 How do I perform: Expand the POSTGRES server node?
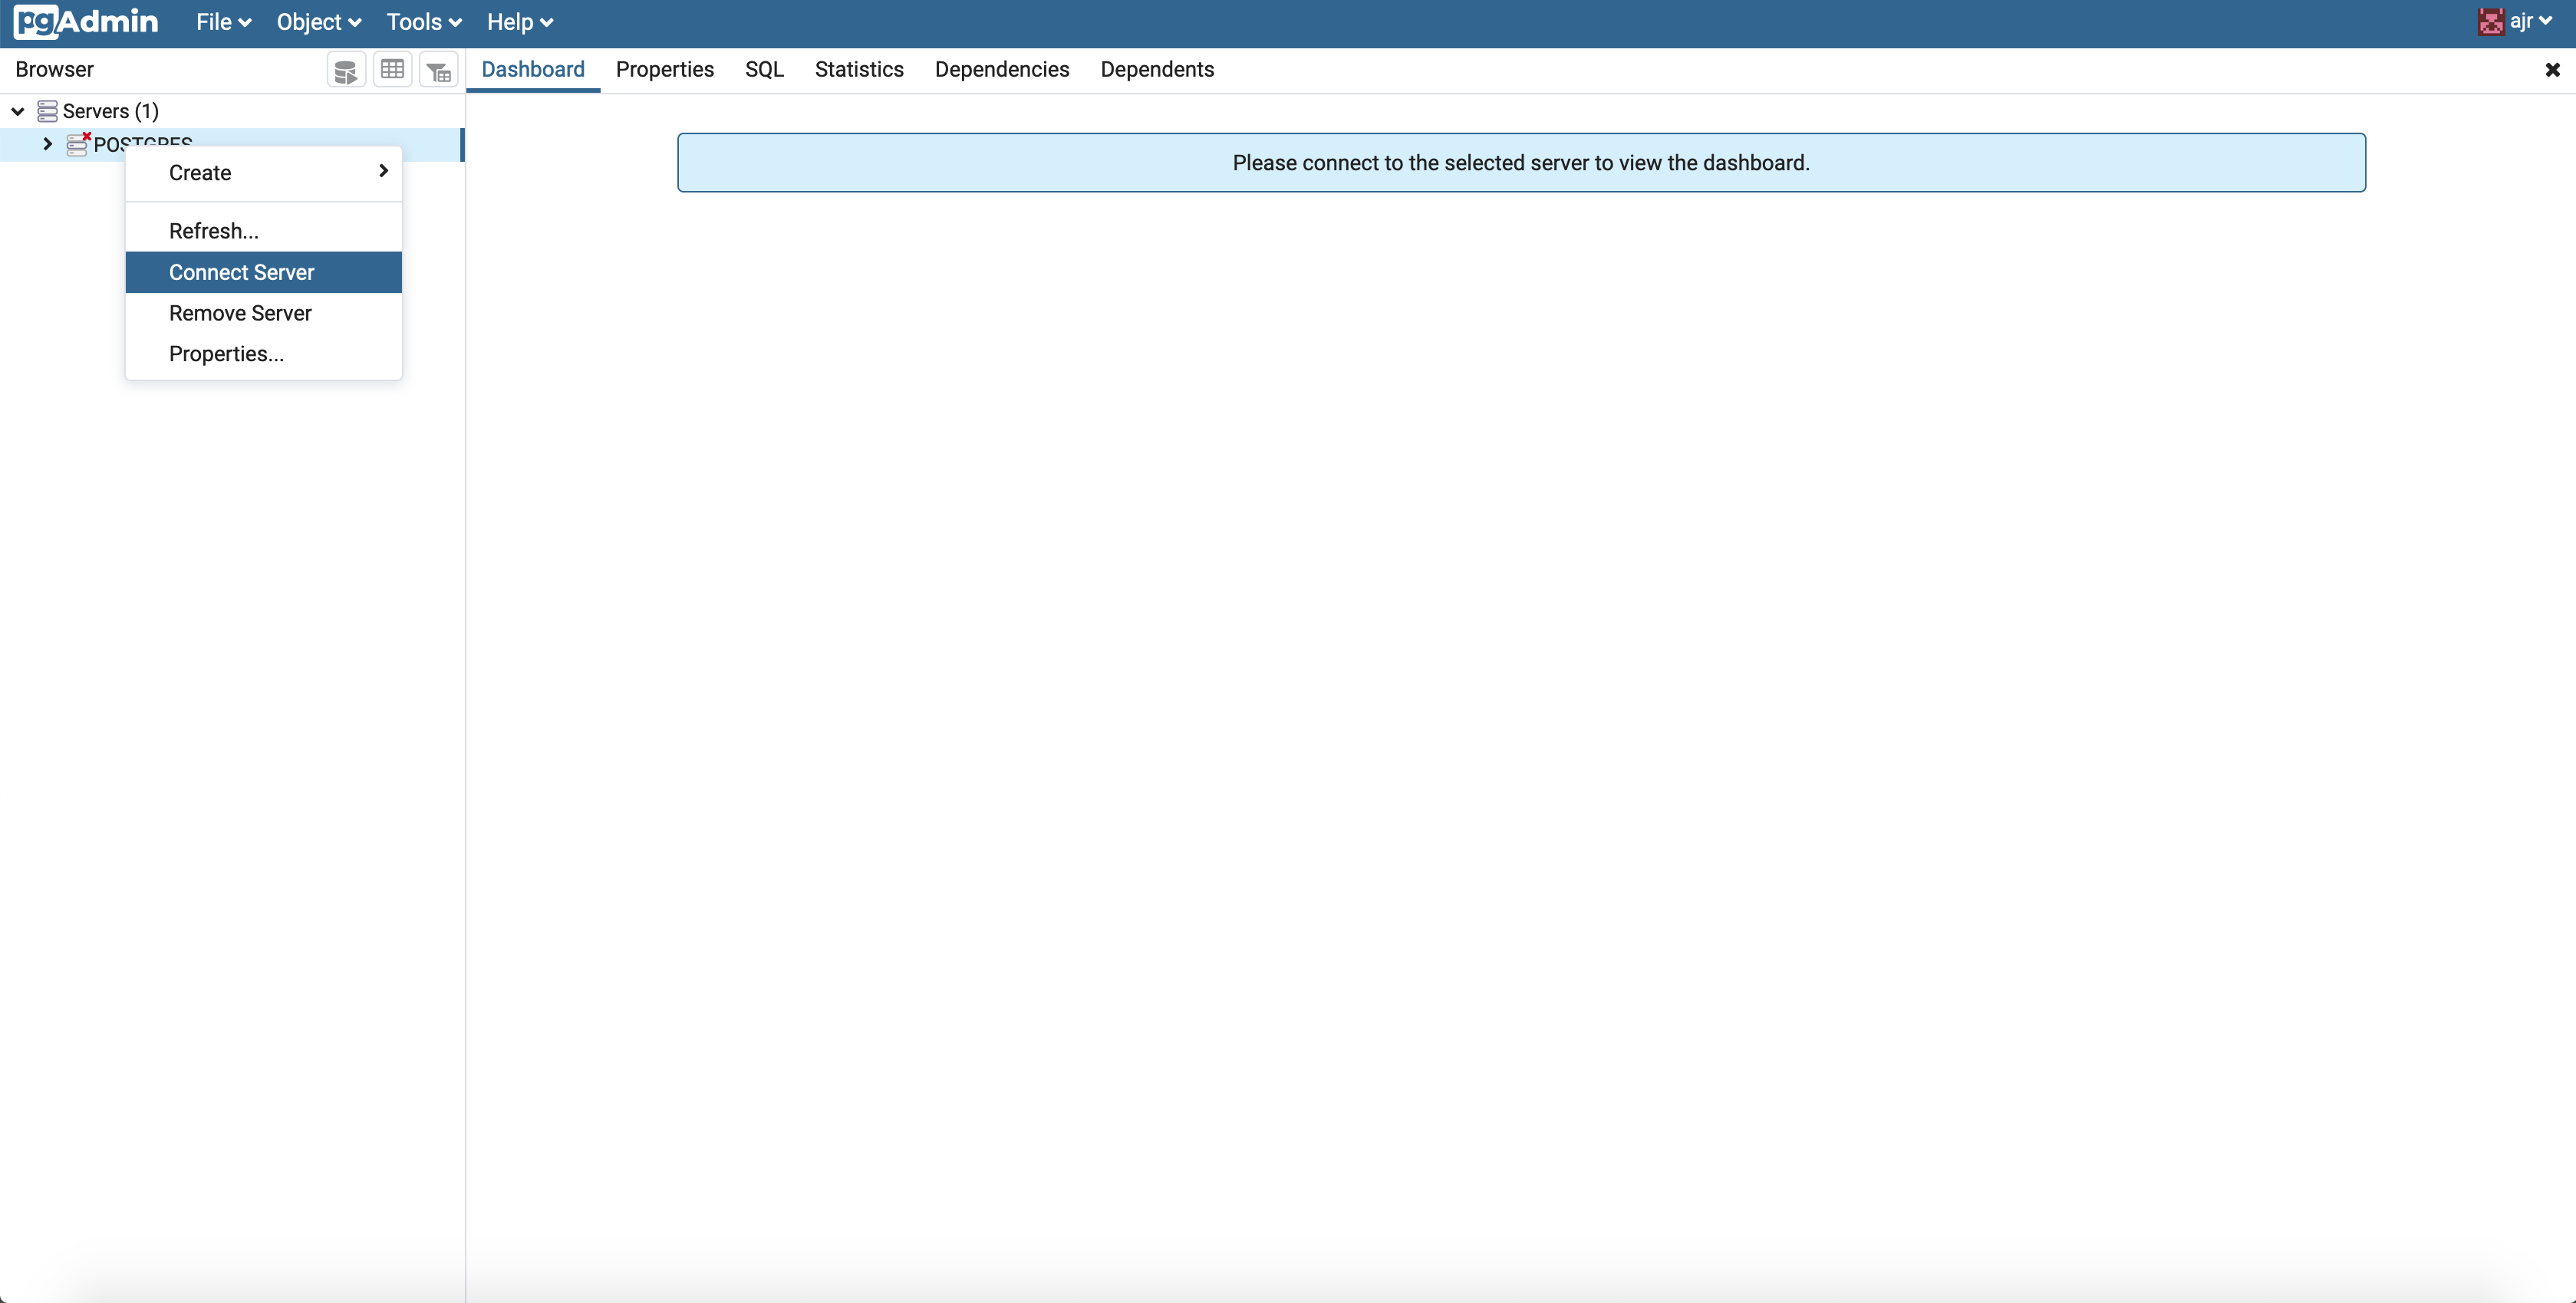pyautogui.click(x=47, y=144)
